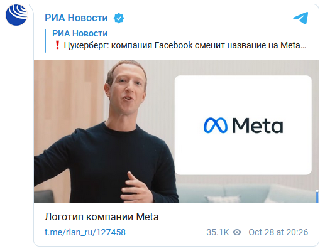Click the word Meta in the photo

[x=258, y=125]
